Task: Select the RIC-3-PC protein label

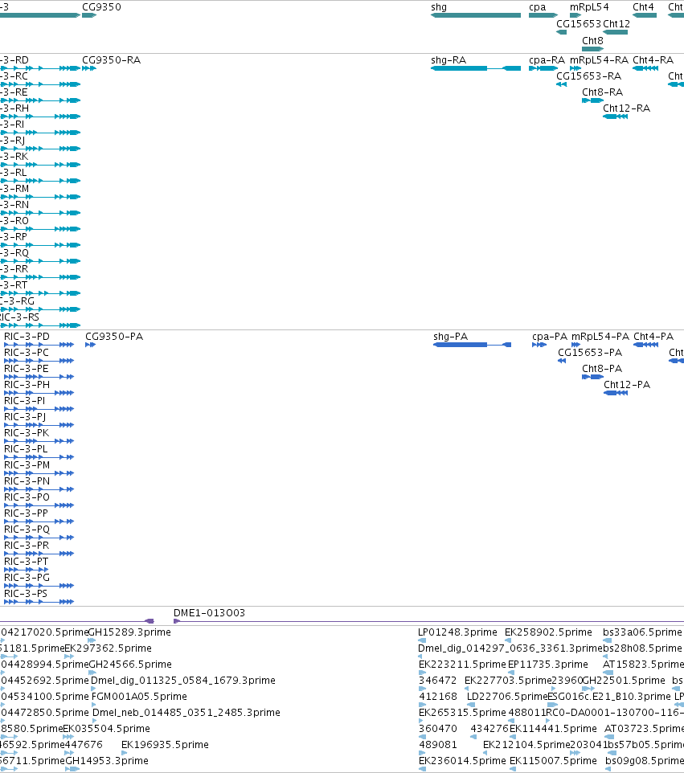Action: [x=27, y=353]
